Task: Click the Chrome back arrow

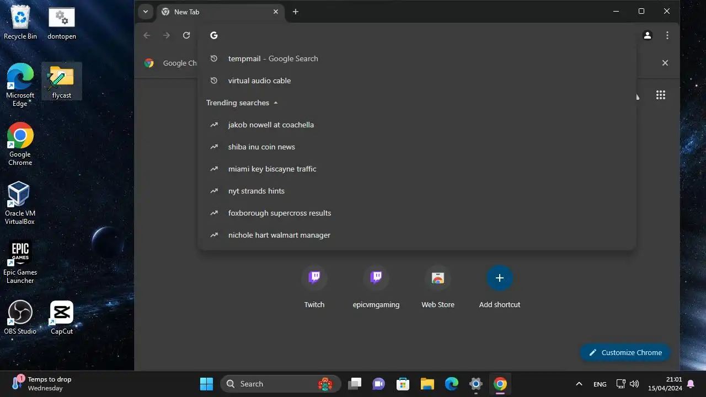Action: [x=147, y=35]
